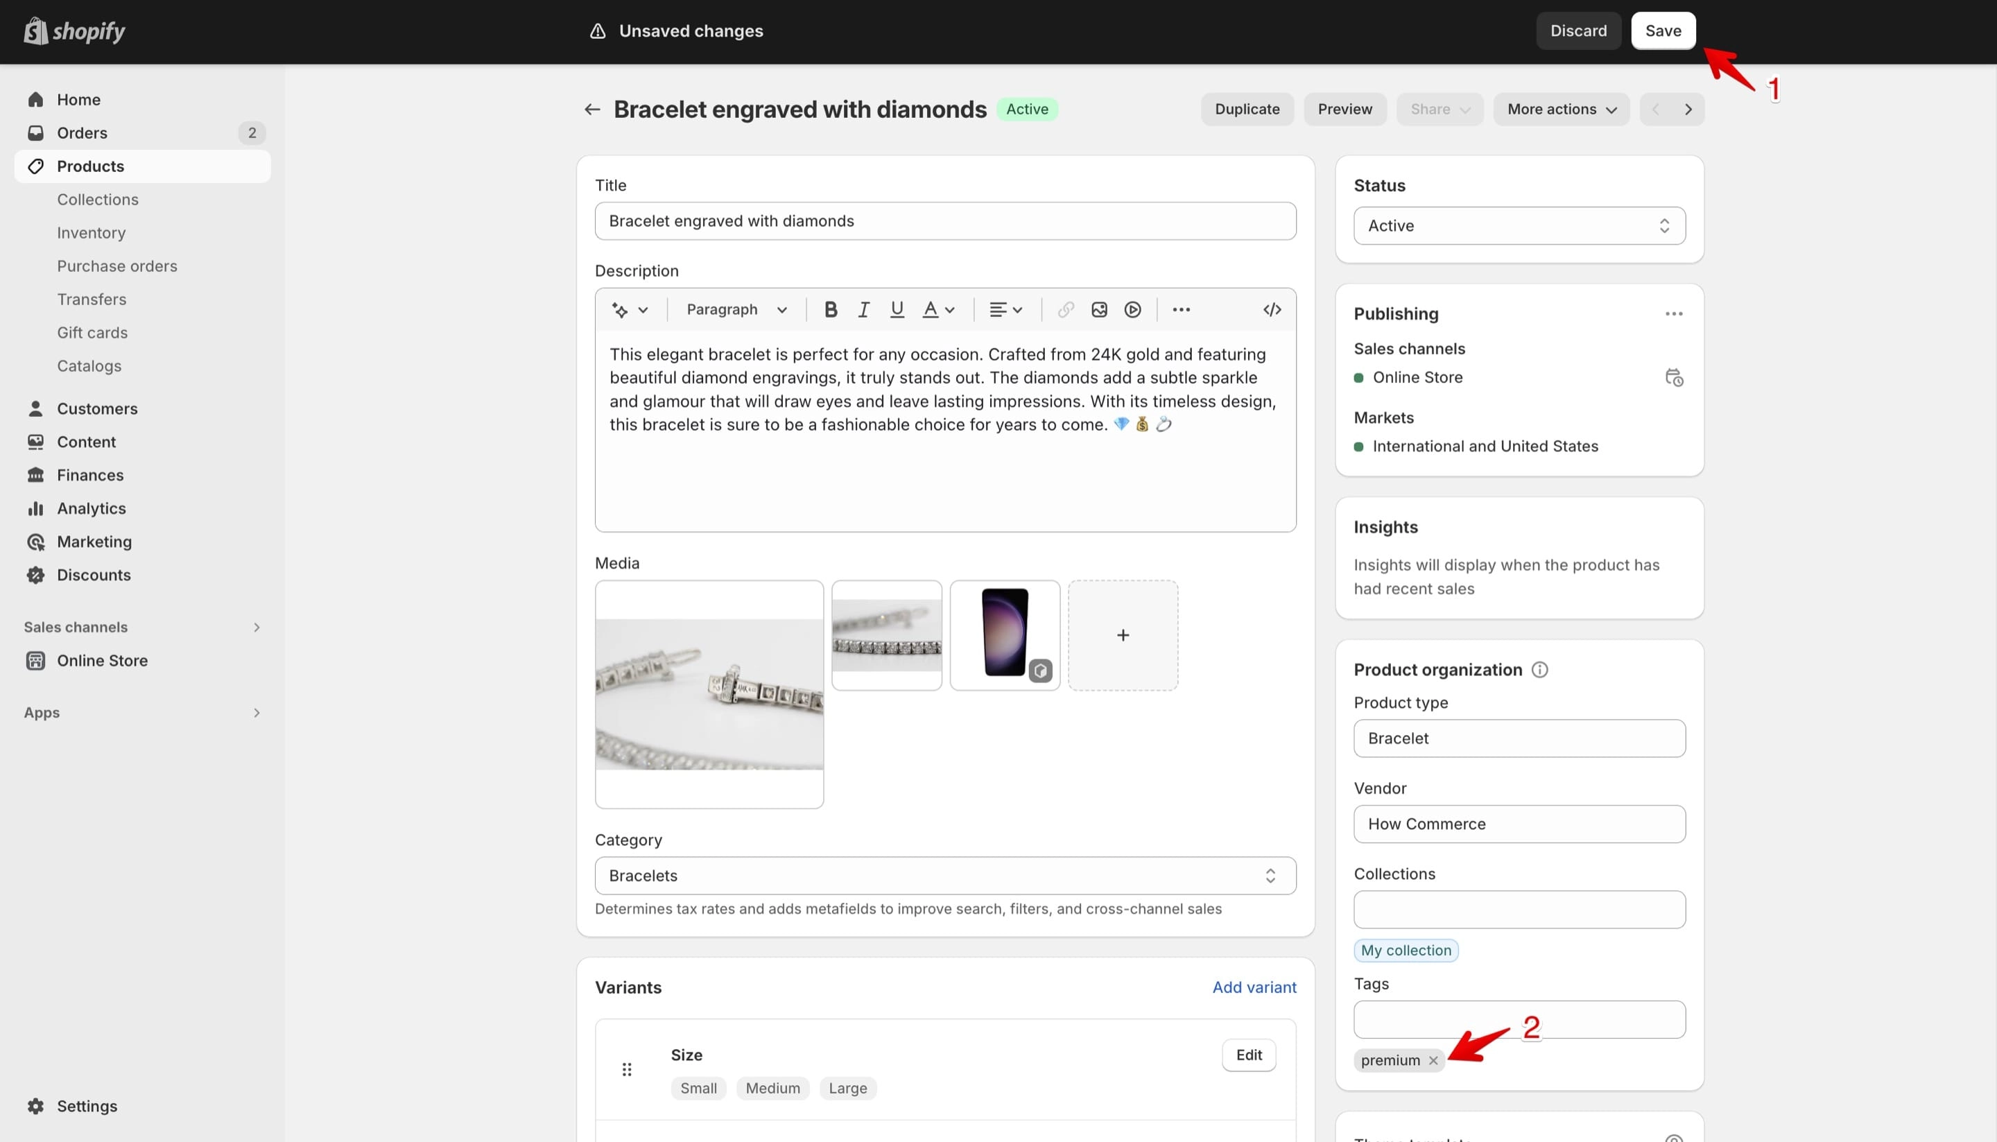
Task: Remove the premium tag
Action: coord(1433,1060)
